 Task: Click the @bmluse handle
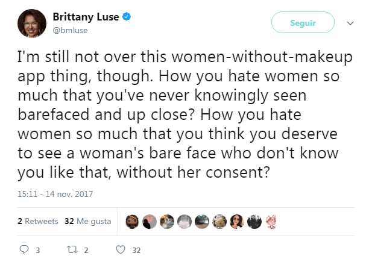[x=71, y=29]
